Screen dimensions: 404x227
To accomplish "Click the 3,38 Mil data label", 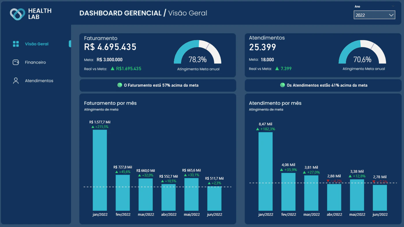I will coord(357,171).
